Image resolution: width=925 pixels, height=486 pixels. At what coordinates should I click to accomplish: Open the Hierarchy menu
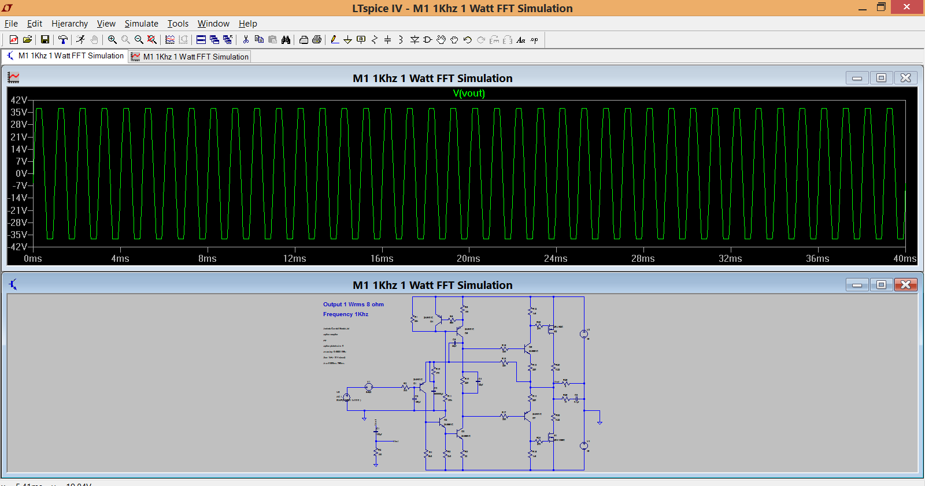click(x=69, y=24)
